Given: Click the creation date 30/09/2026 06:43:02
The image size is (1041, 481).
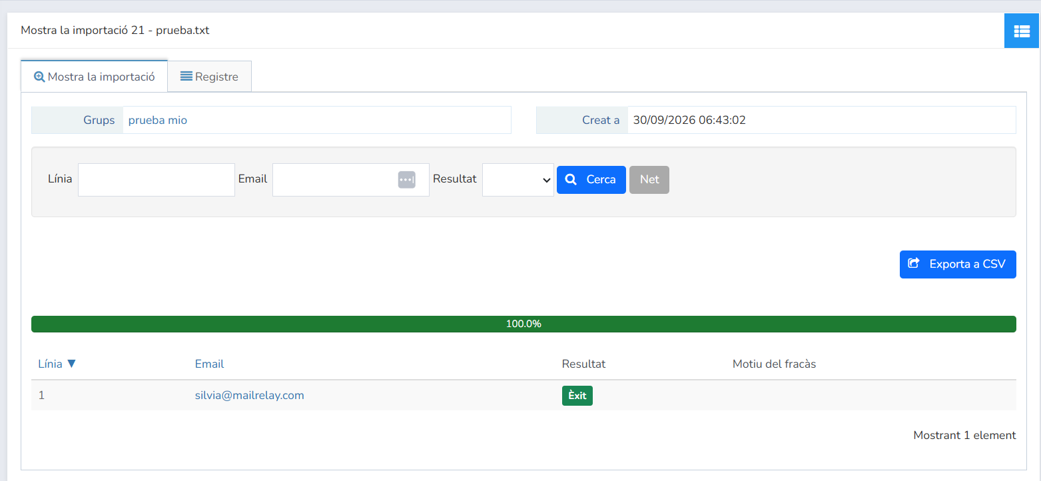Looking at the screenshot, I should coord(689,121).
